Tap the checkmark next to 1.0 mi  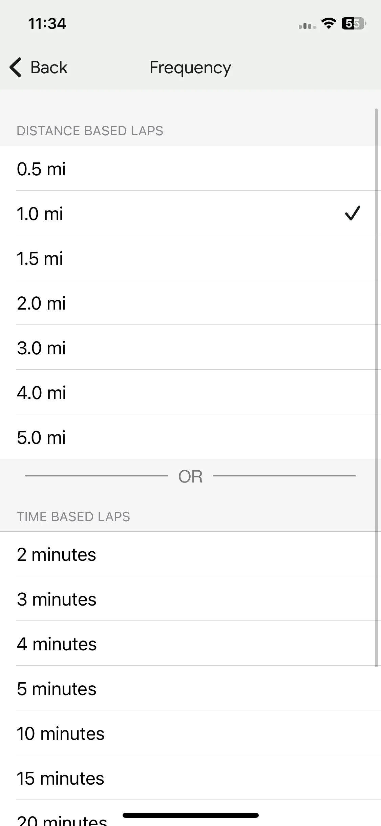(353, 213)
